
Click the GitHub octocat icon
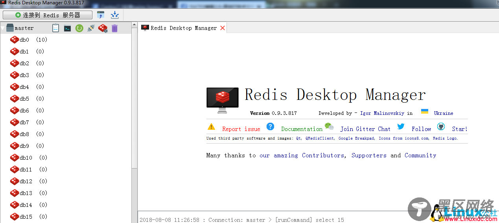[x=441, y=127]
